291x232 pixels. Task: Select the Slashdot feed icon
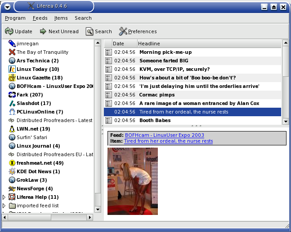tap(12, 103)
